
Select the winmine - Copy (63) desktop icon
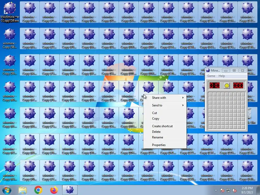point(10,170)
